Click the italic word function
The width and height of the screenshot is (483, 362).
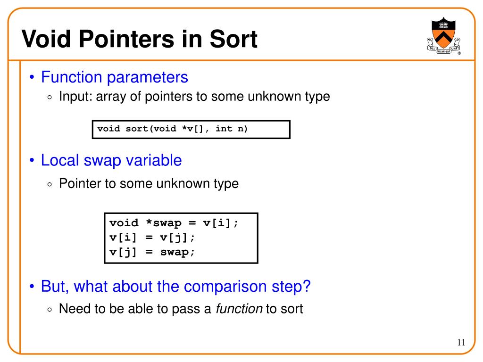click(x=239, y=308)
